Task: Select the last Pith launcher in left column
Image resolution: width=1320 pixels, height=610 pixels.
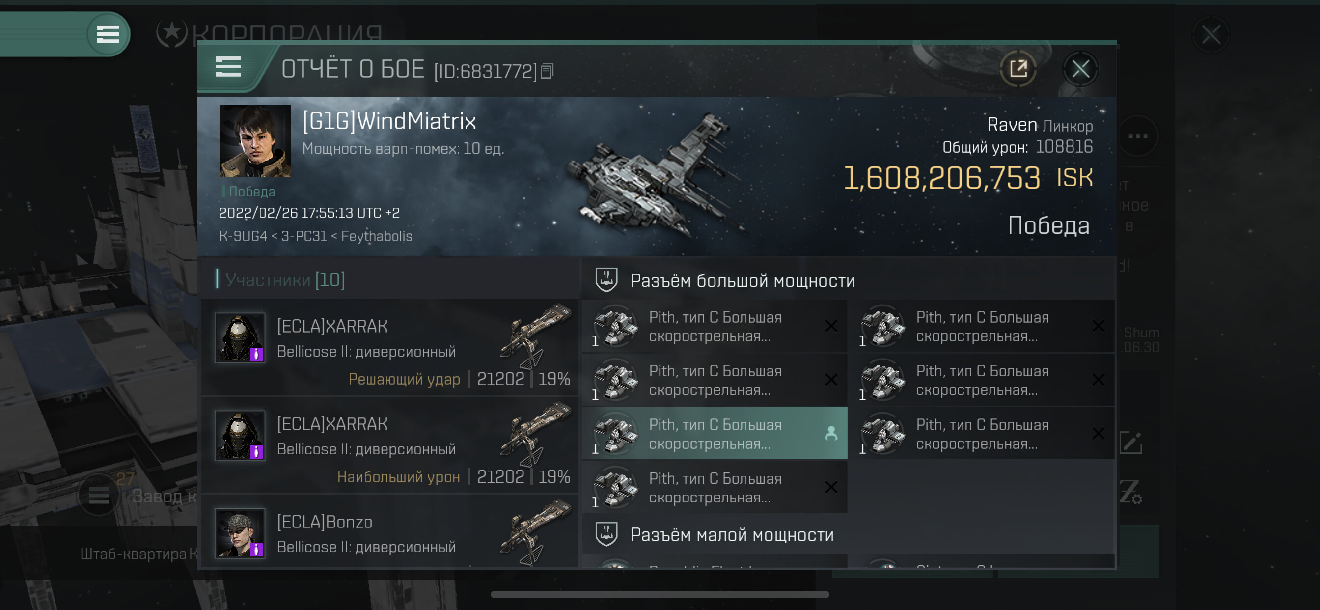Action: pos(715,488)
